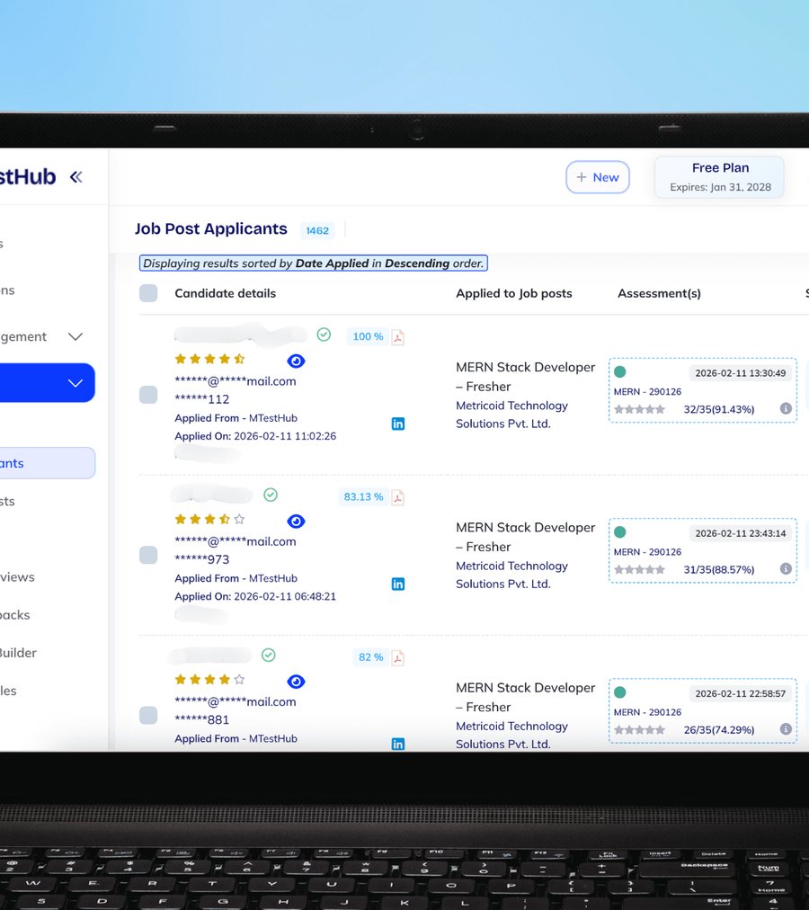This screenshot has height=910, width=809.
Task: Click green status dot in the 22:58:57 assessment card
Action: 620,692
